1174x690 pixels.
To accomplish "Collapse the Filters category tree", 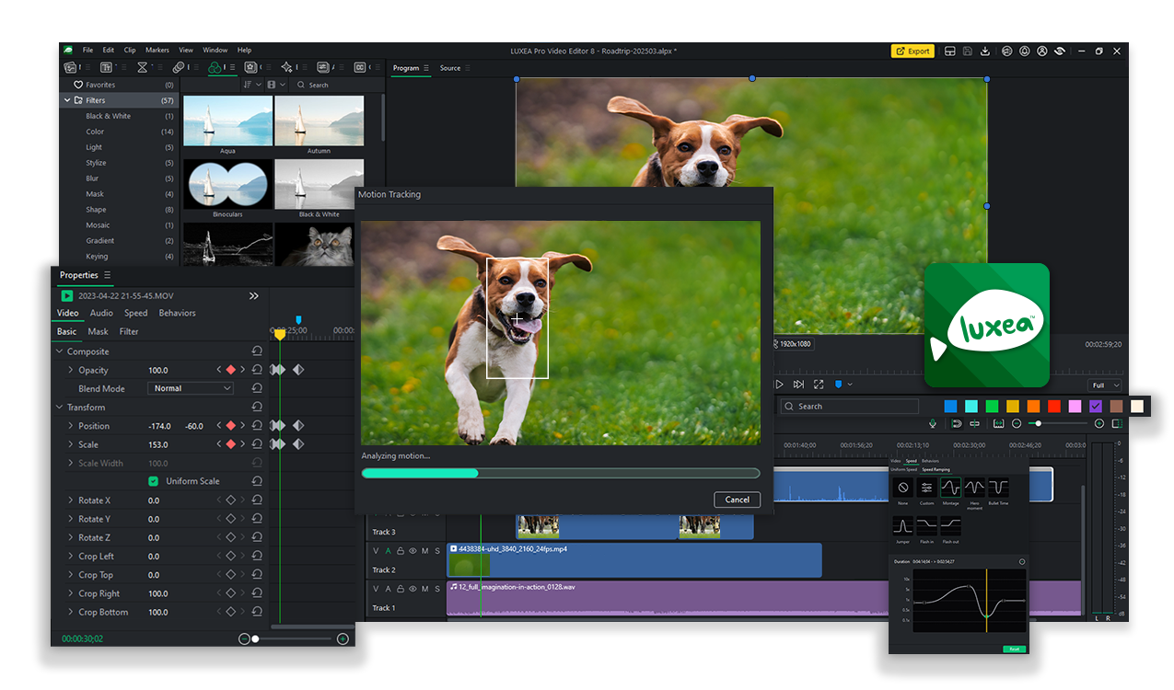I will pyautogui.click(x=67, y=100).
